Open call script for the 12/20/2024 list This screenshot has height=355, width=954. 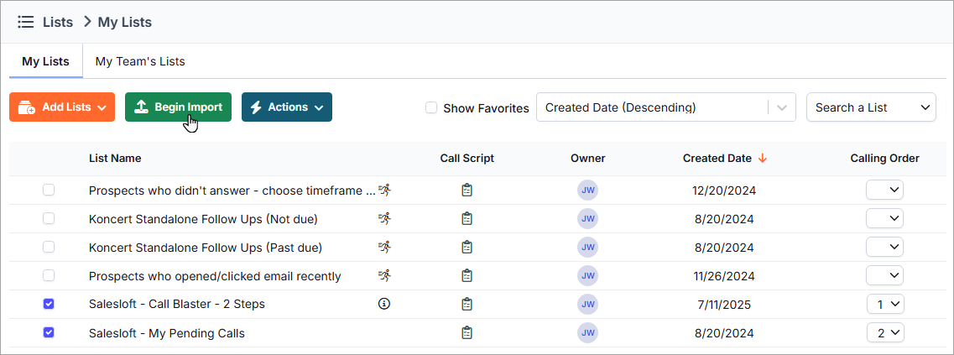pyautogui.click(x=467, y=191)
